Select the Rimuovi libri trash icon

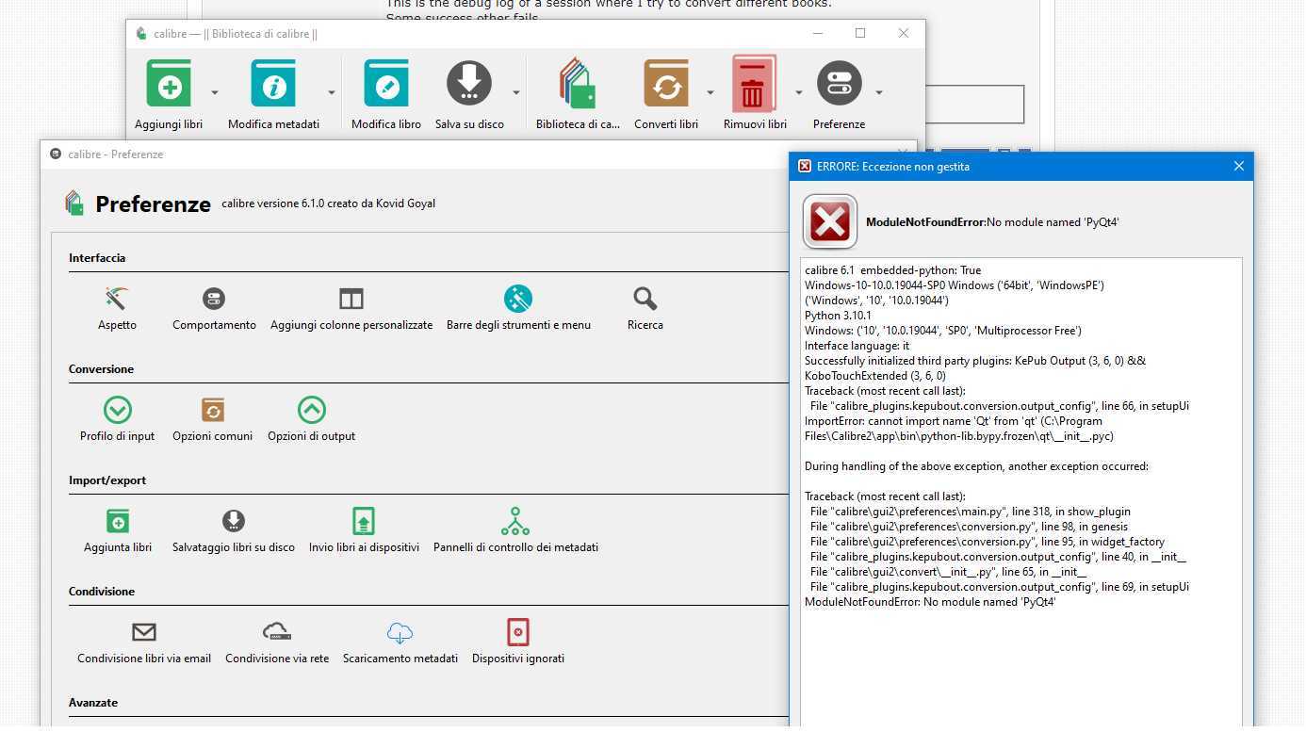tap(754, 84)
